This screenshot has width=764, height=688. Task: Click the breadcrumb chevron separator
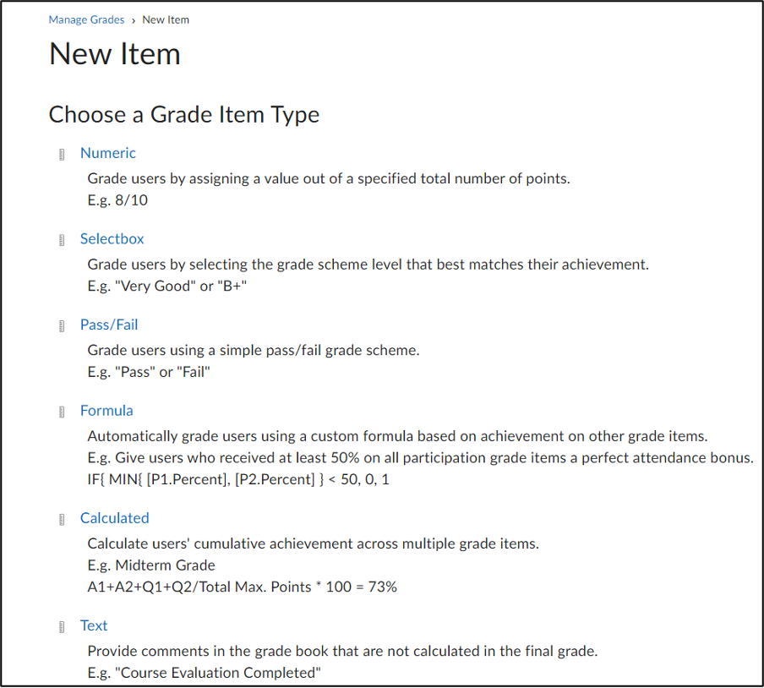click(x=133, y=21)
